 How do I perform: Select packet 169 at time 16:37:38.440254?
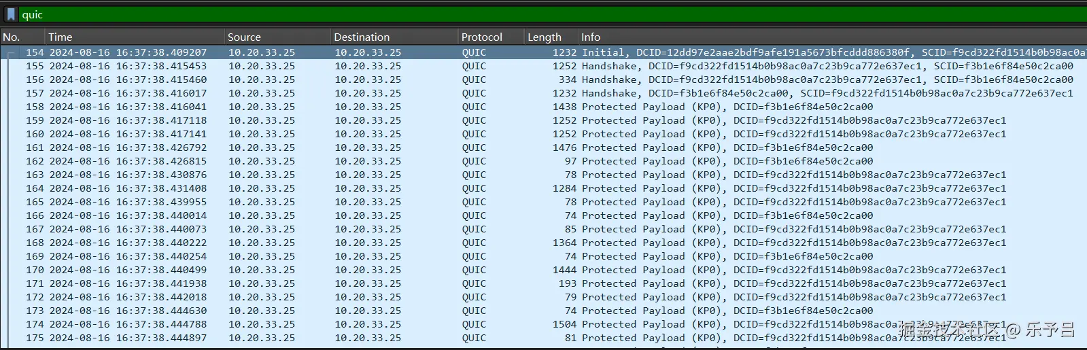(543, 256)
